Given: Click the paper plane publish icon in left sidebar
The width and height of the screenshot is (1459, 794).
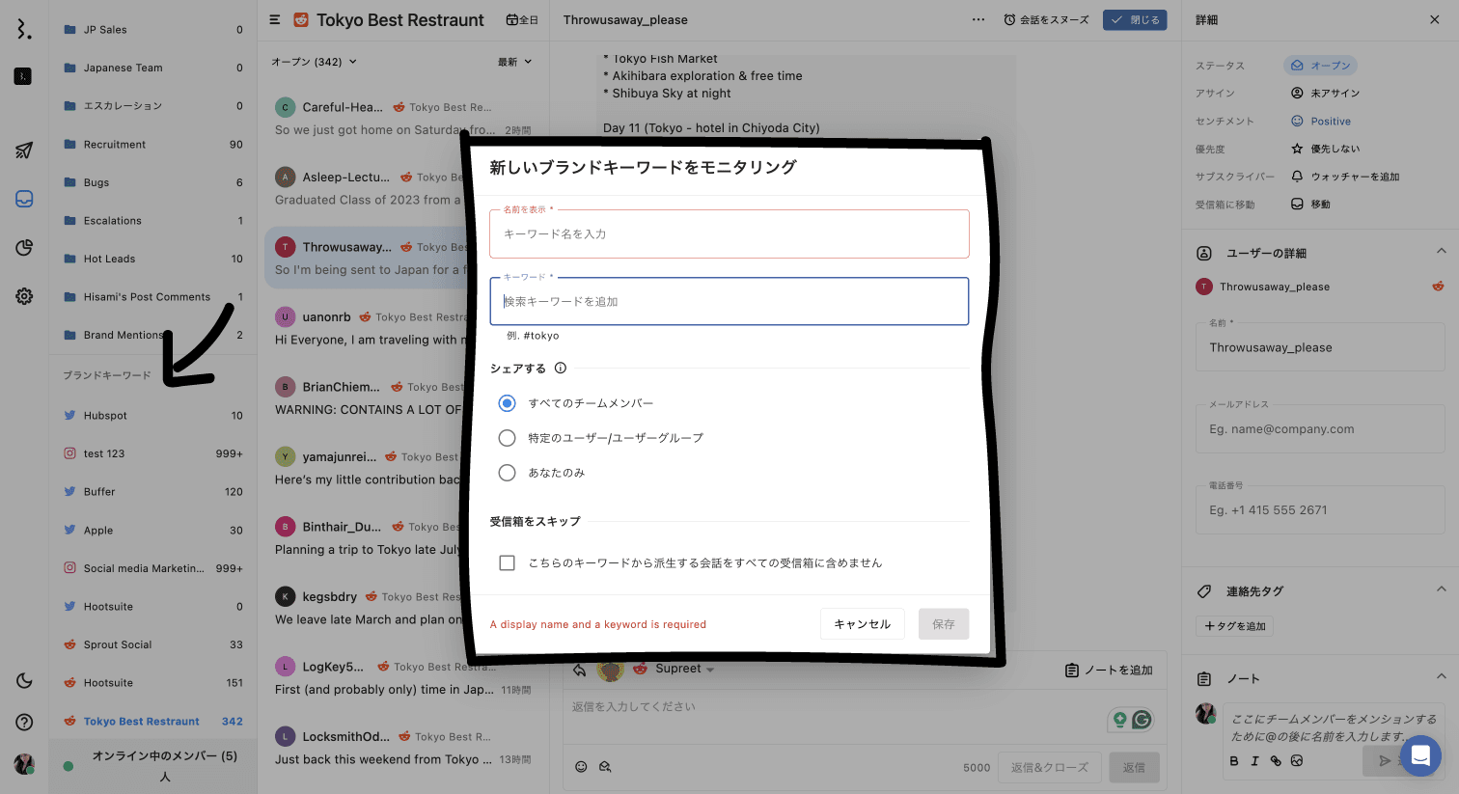Looking at the screenshot, I should click(24, 151).
